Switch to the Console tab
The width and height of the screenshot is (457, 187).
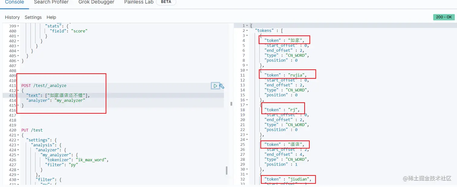tap(15, 2)
